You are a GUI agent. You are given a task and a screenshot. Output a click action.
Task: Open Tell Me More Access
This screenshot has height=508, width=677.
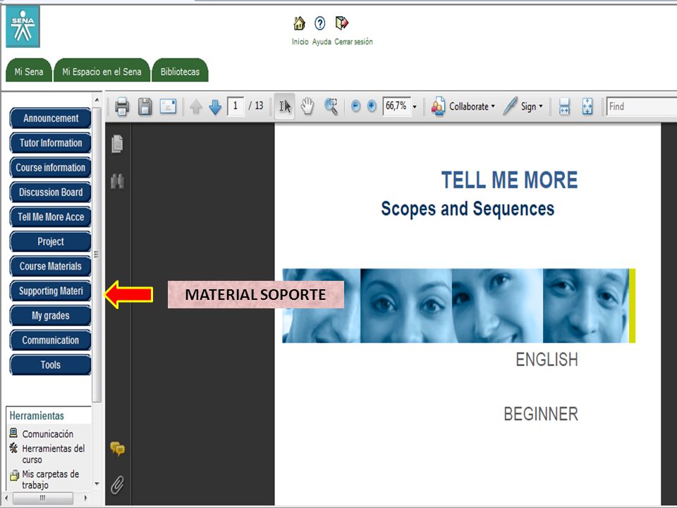pos(51,217)
